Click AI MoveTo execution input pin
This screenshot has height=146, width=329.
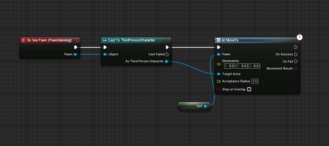coord(219,47)
